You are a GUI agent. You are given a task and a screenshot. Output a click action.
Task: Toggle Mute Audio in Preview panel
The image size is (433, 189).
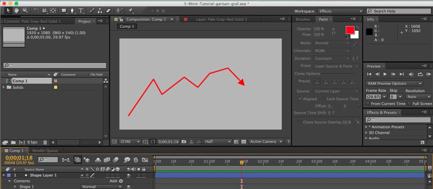(411, 74)
